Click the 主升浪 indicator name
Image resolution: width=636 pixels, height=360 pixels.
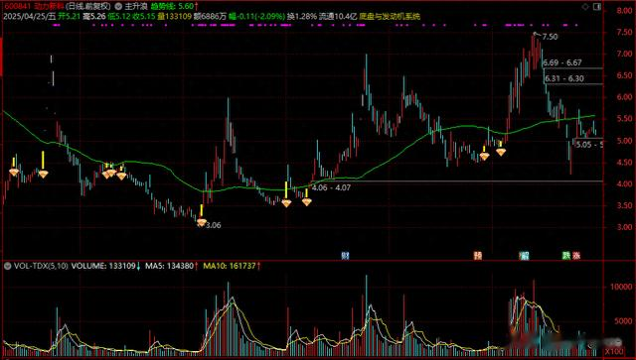tap(135, 7)
